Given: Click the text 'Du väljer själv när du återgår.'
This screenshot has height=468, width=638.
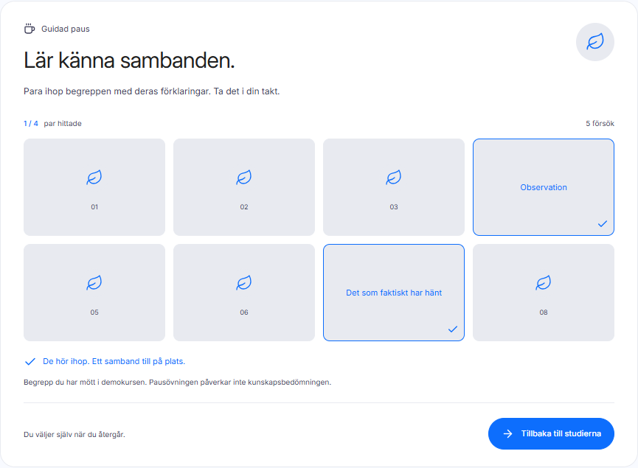Looking at the screenshot, I should (x=74, y=434).
